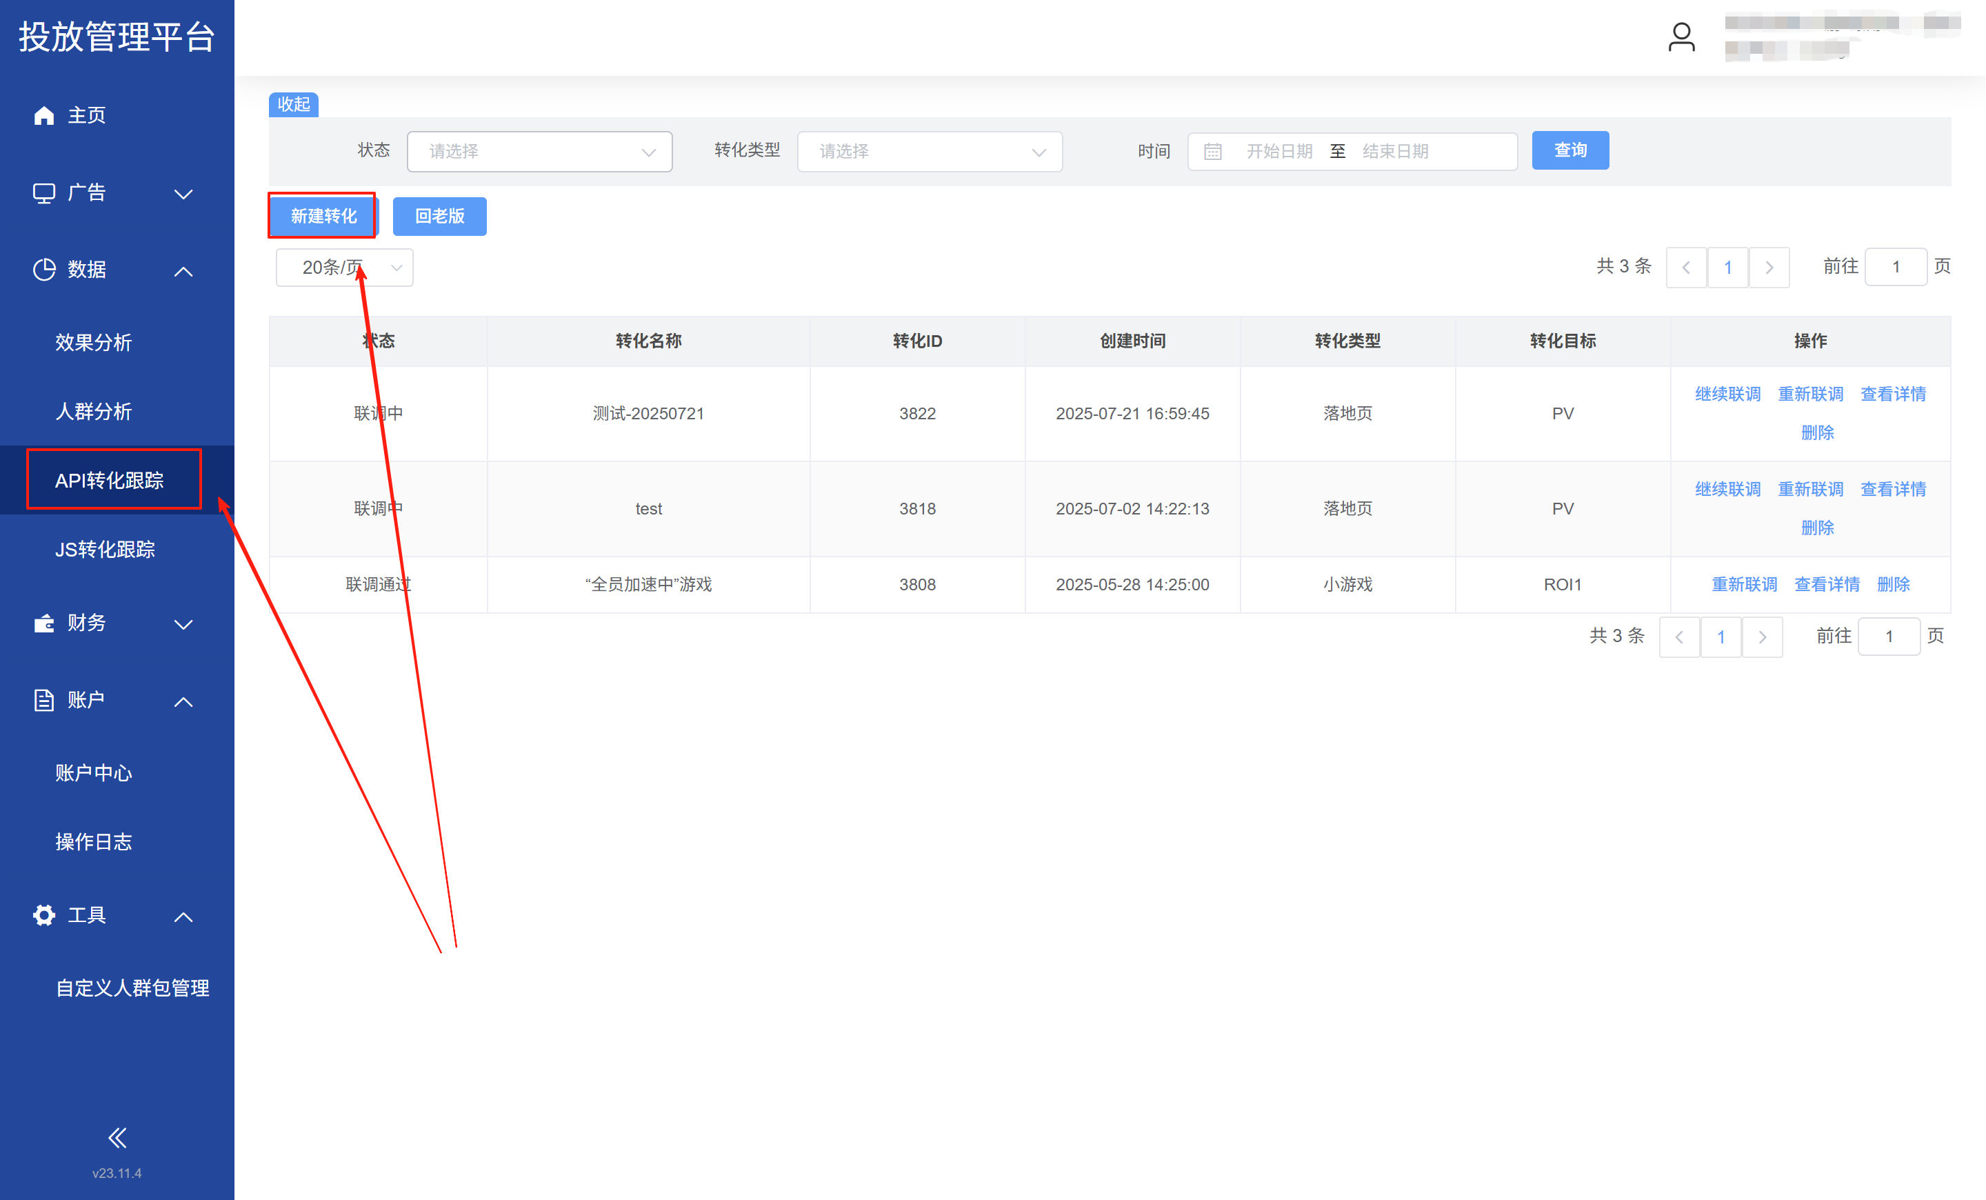This screenshot has width=1986, height=1200.
Task: Collapse sidebar with double-chevron icon
Action: pyautogui.click(x=117, y=1137)
